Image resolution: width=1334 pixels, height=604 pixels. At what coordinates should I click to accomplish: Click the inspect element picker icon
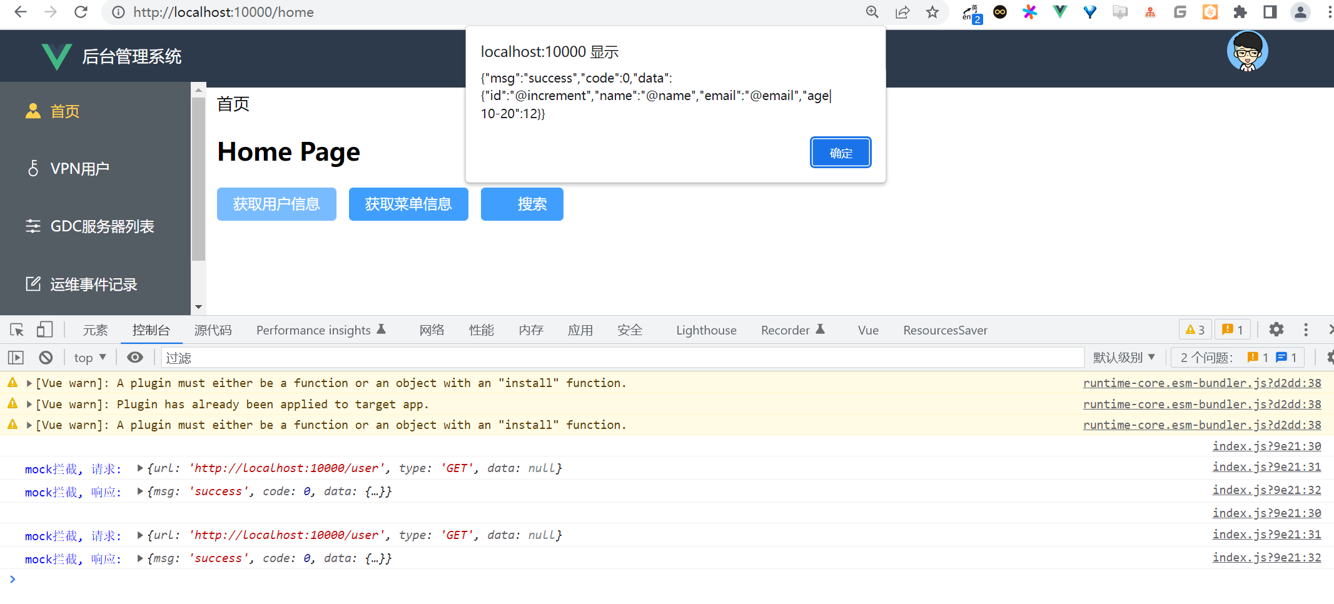(17, 330)
